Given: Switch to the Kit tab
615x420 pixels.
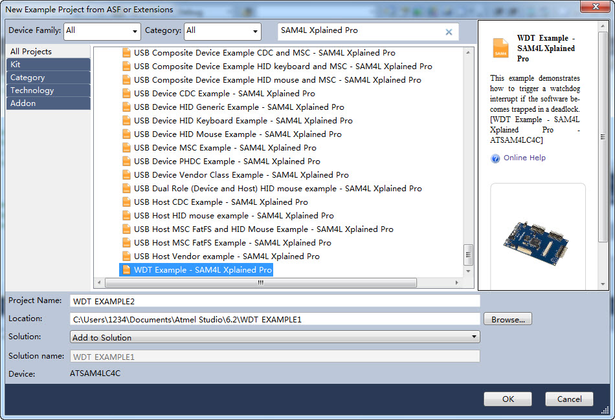Looking at the screenshot, I should pos(49,65).
